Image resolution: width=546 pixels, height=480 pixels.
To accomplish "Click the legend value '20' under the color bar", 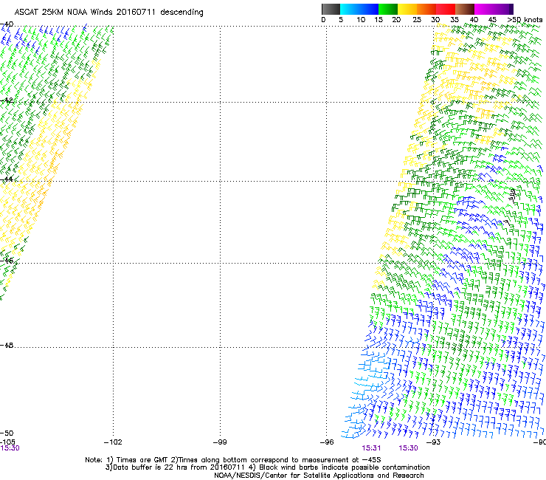I will click(x=396, y=20).
